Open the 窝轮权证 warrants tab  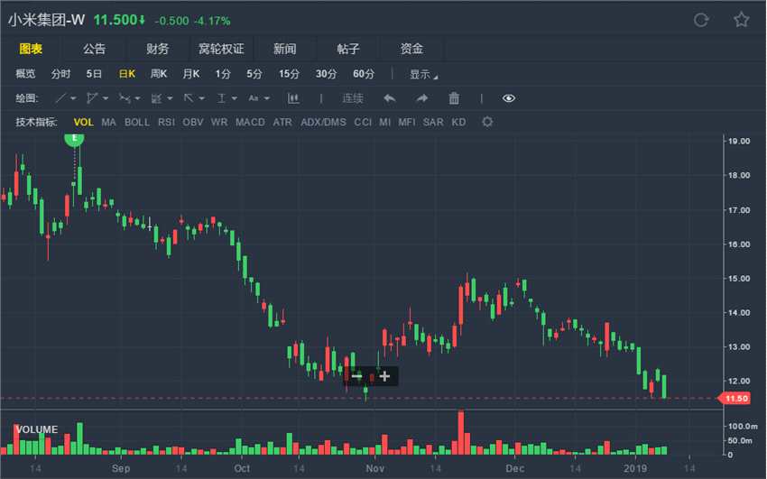coord(221,49)
